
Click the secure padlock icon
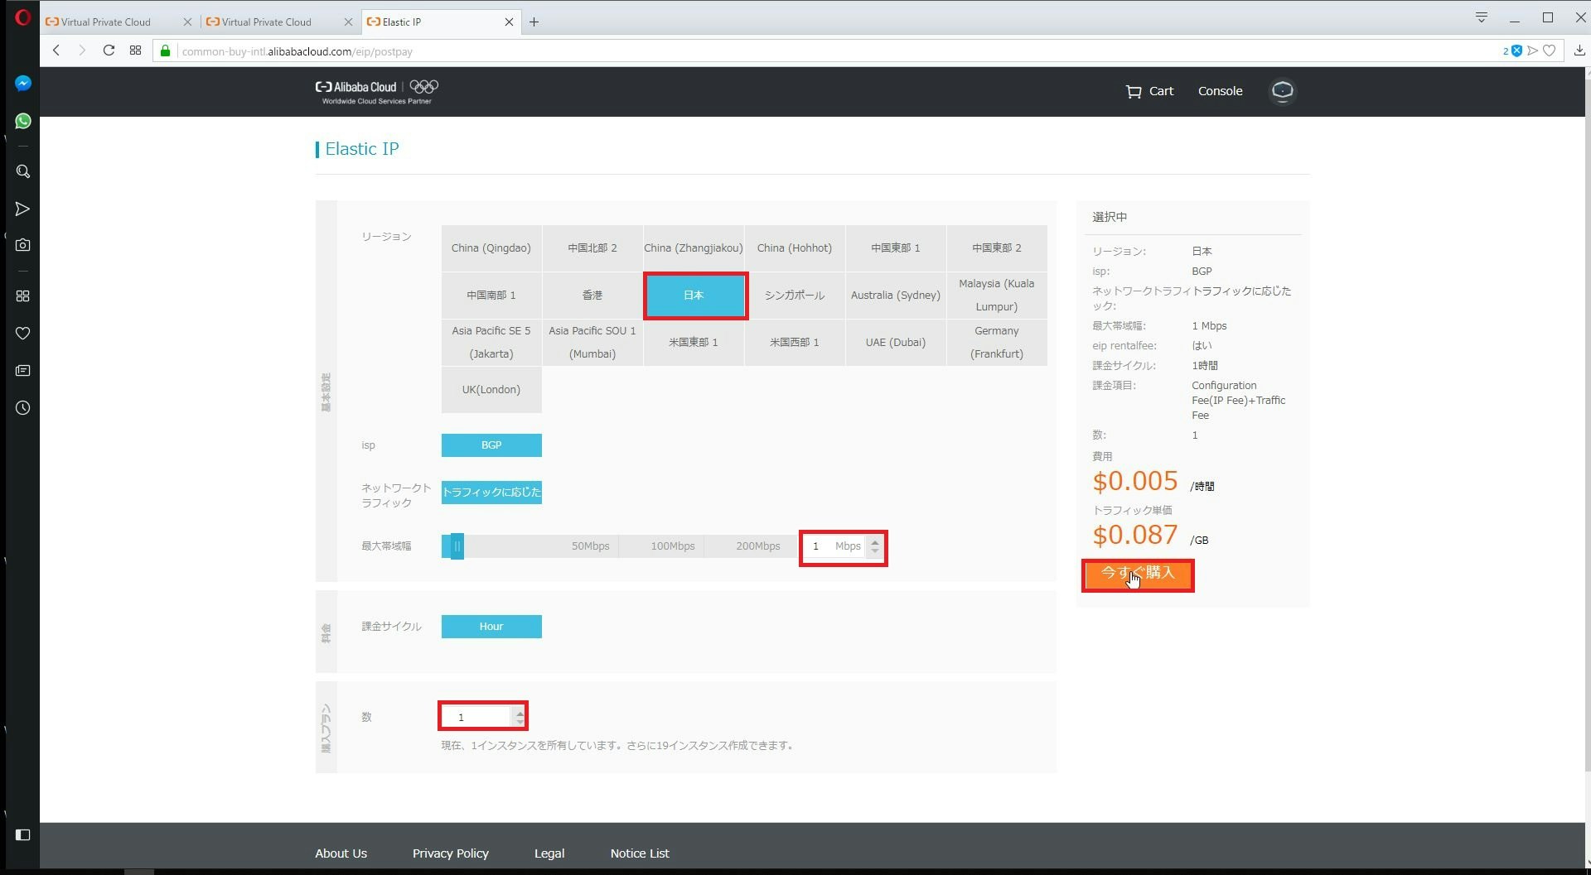click(x=165, y=51)
